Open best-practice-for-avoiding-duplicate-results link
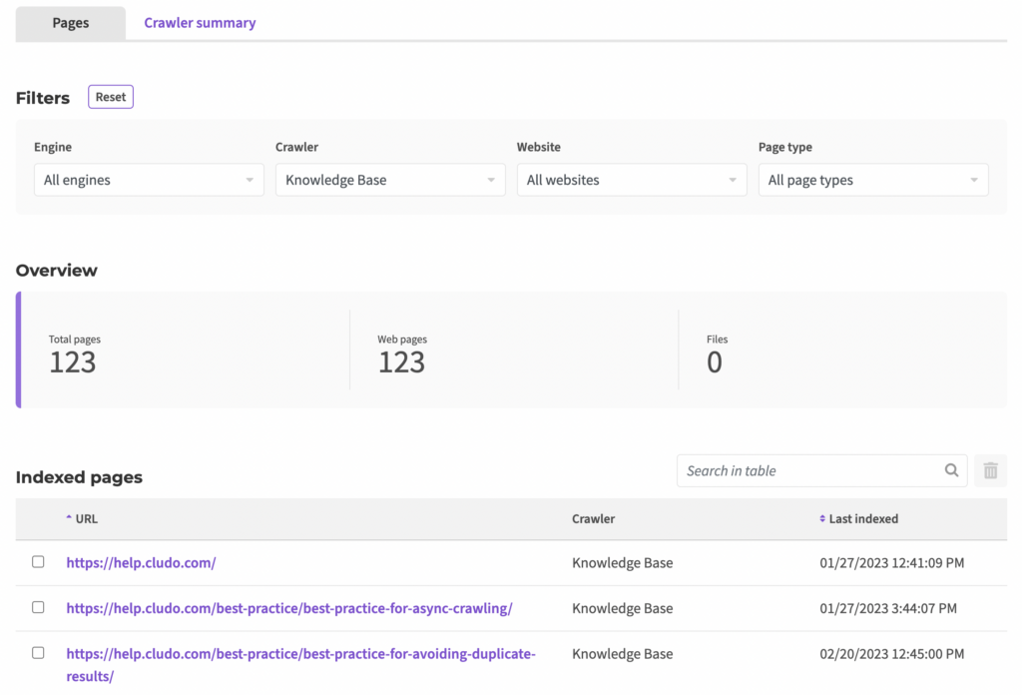 coord(300,664)
